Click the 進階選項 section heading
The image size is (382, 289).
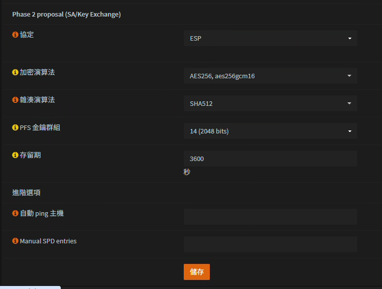pyautogui.click(x=26, y=193)
